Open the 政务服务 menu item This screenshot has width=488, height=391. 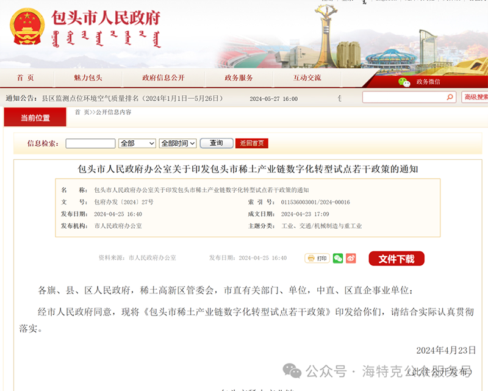(239, 78)
